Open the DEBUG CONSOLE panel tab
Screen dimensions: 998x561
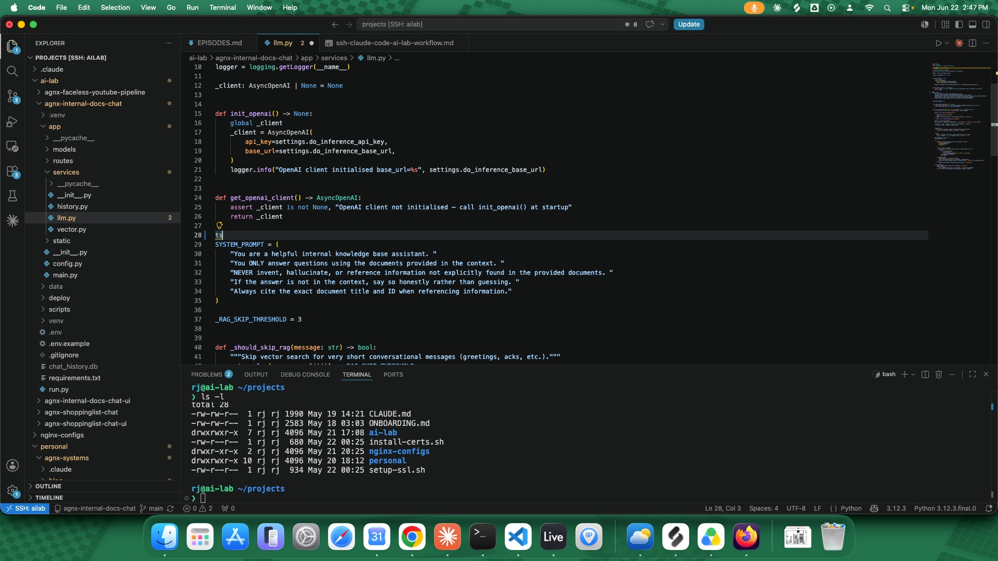pyautogui.click(x=305, y=375)
